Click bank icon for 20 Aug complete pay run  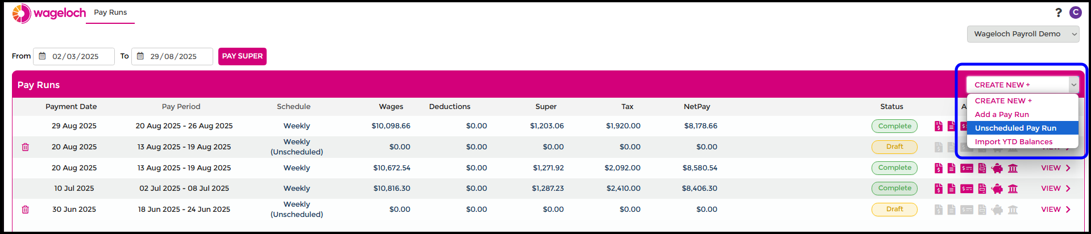coord(1013,168)
